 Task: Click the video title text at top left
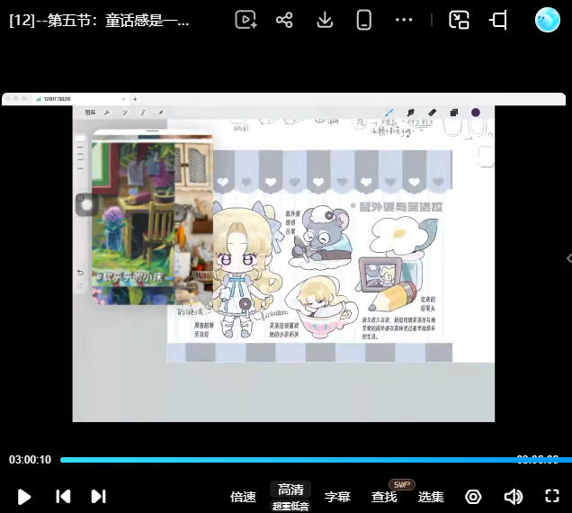[x=99, y=21]
